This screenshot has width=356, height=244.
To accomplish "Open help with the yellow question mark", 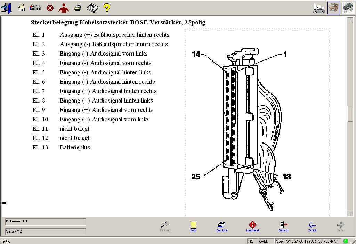I will [106, 8].
